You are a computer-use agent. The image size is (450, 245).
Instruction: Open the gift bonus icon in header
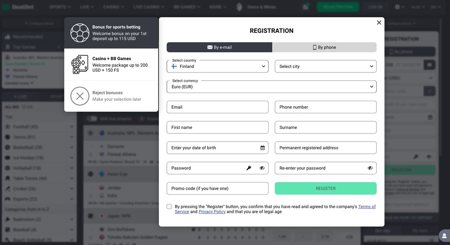click(306, 7)
